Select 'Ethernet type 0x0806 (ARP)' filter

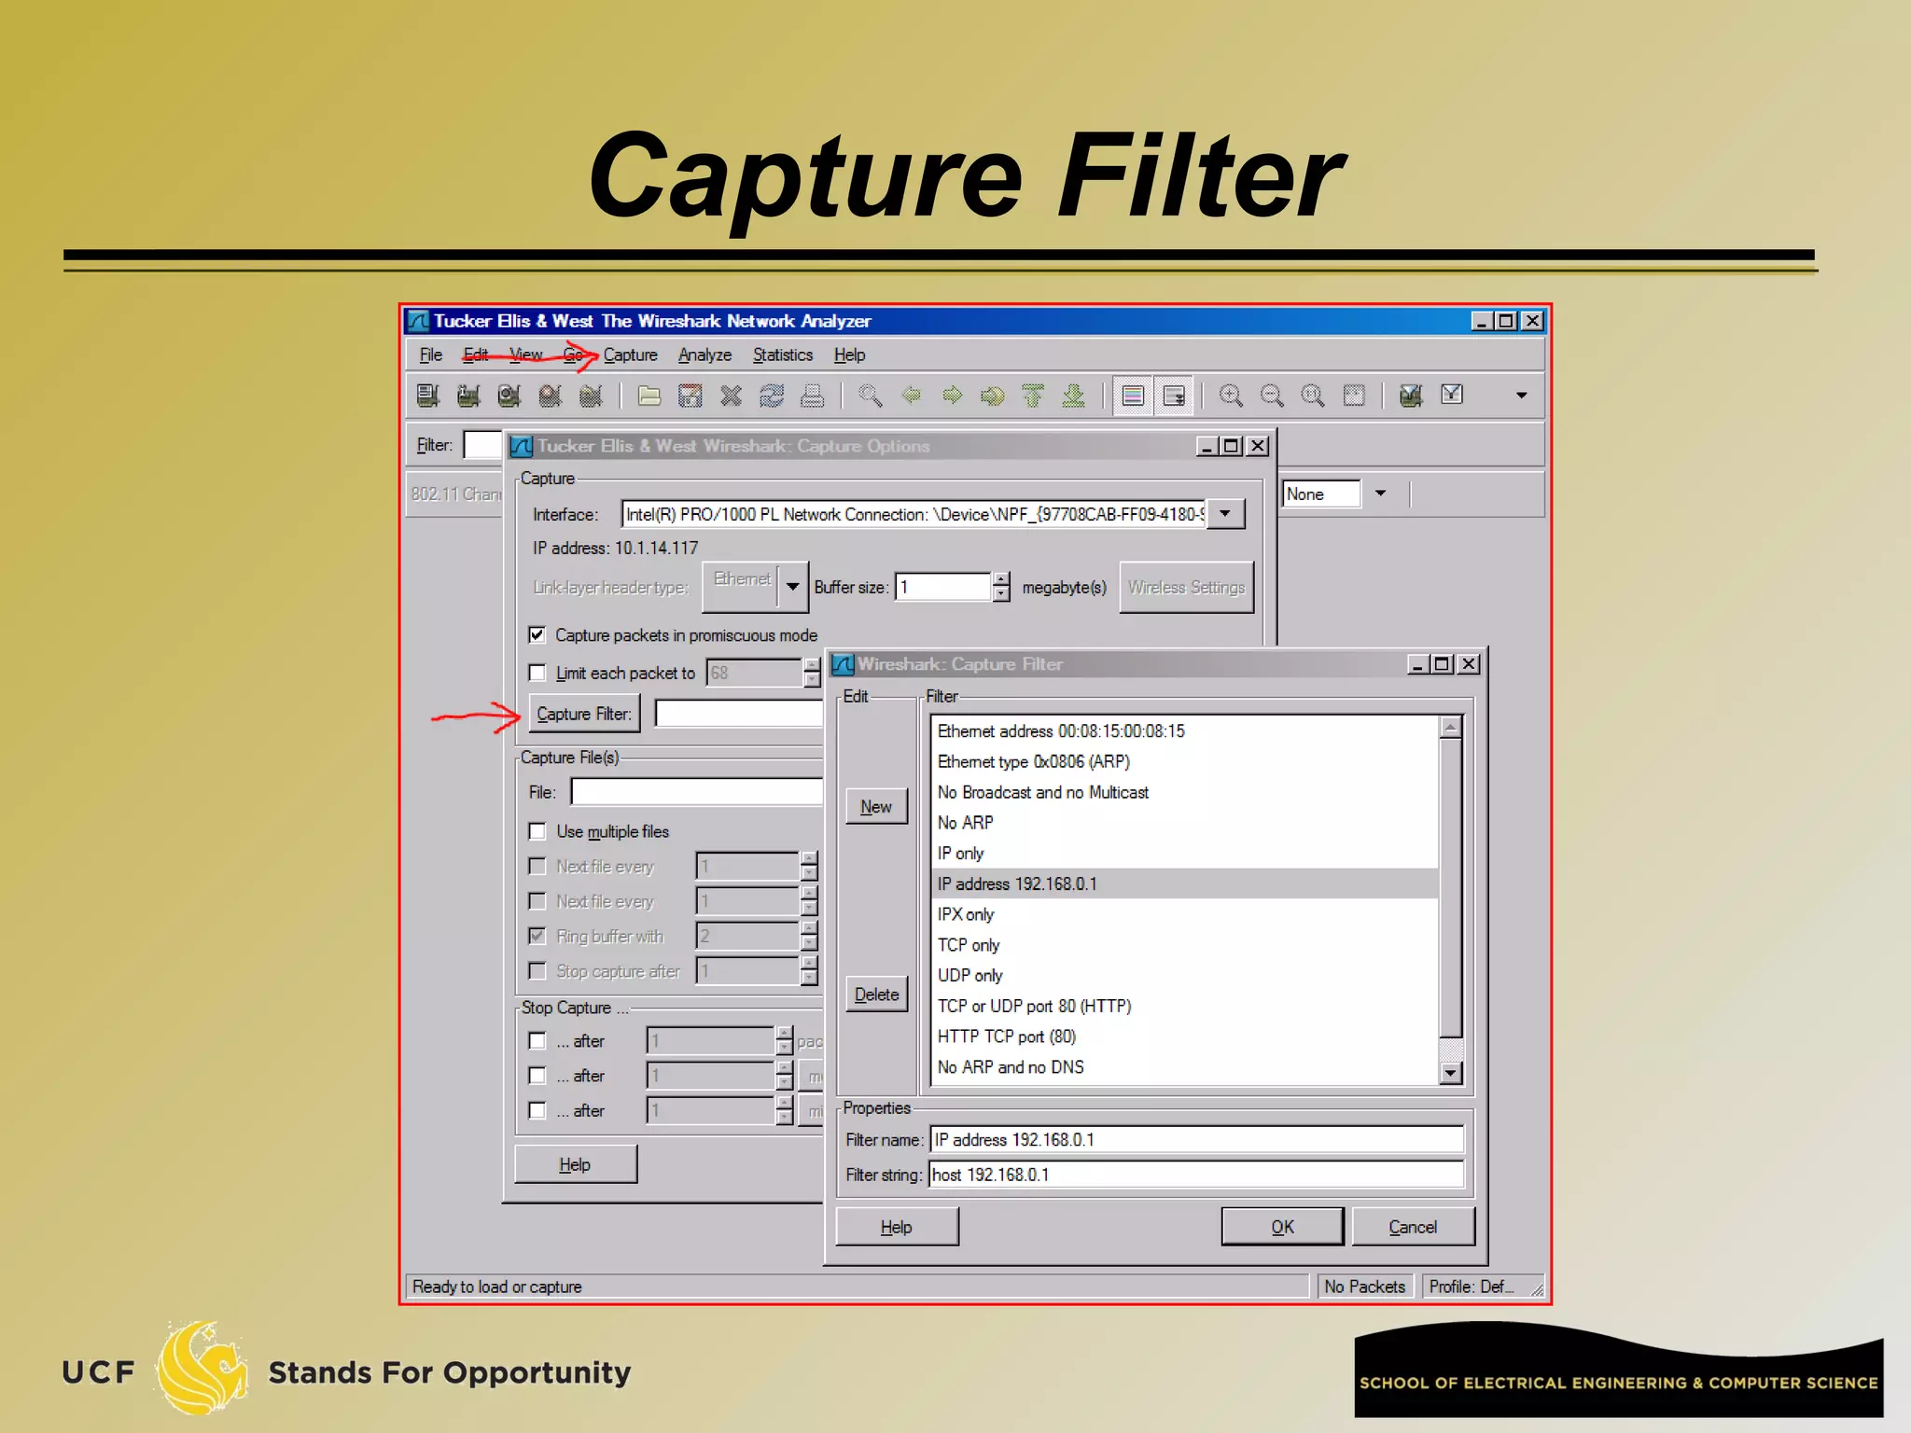click(1185, 761)
